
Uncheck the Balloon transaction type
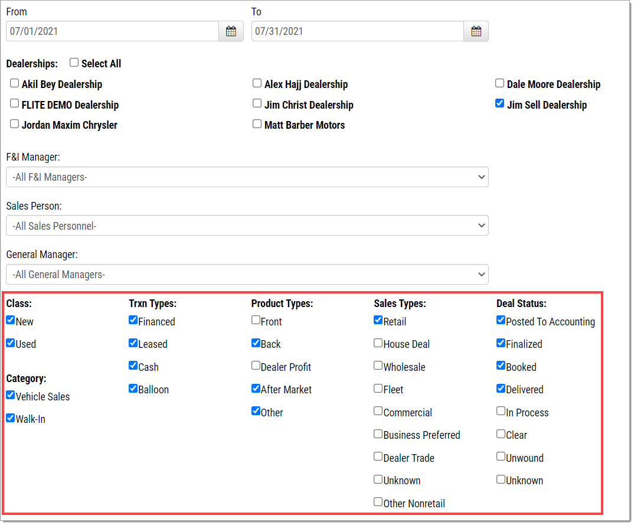(x=133, y=389)
